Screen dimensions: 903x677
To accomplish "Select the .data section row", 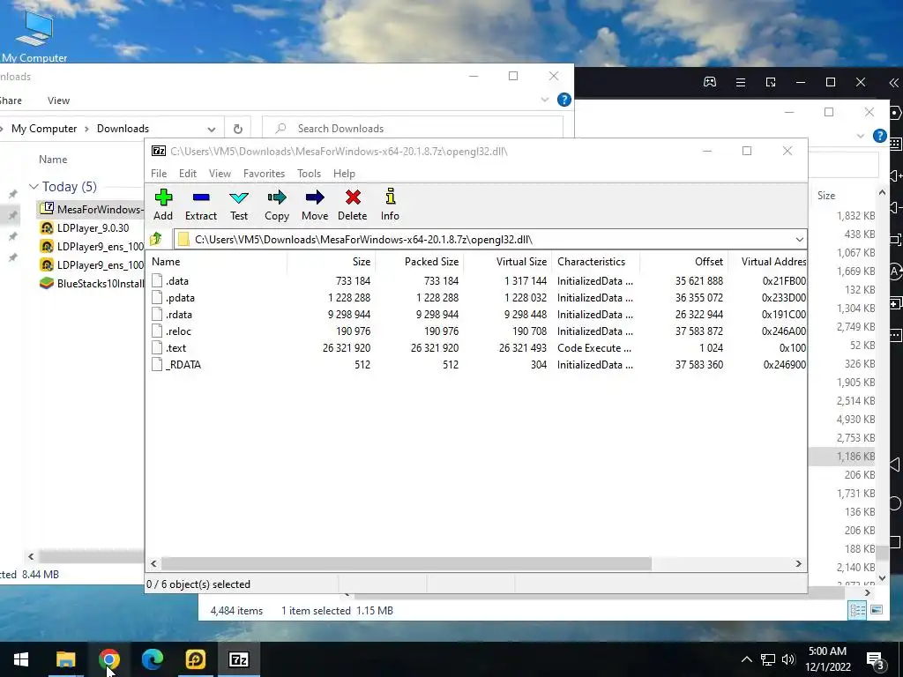I will coord(475,281).
